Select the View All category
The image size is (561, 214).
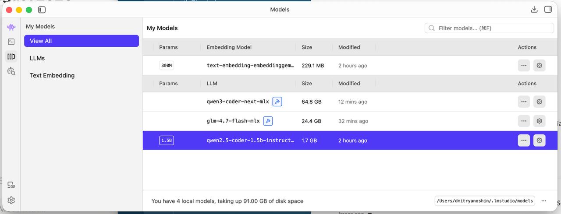[82, 41]
